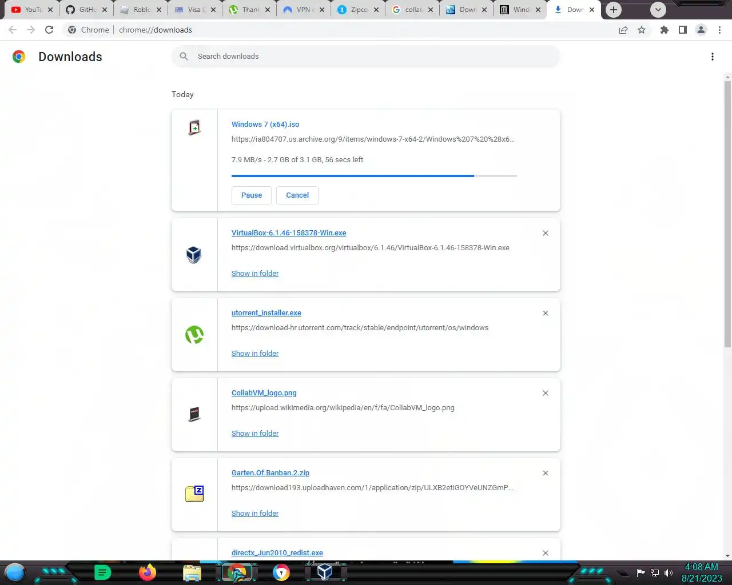732x585 pixels.
Task: Show CollabVM_logo.png in folder
Action: tap(255, 433)
